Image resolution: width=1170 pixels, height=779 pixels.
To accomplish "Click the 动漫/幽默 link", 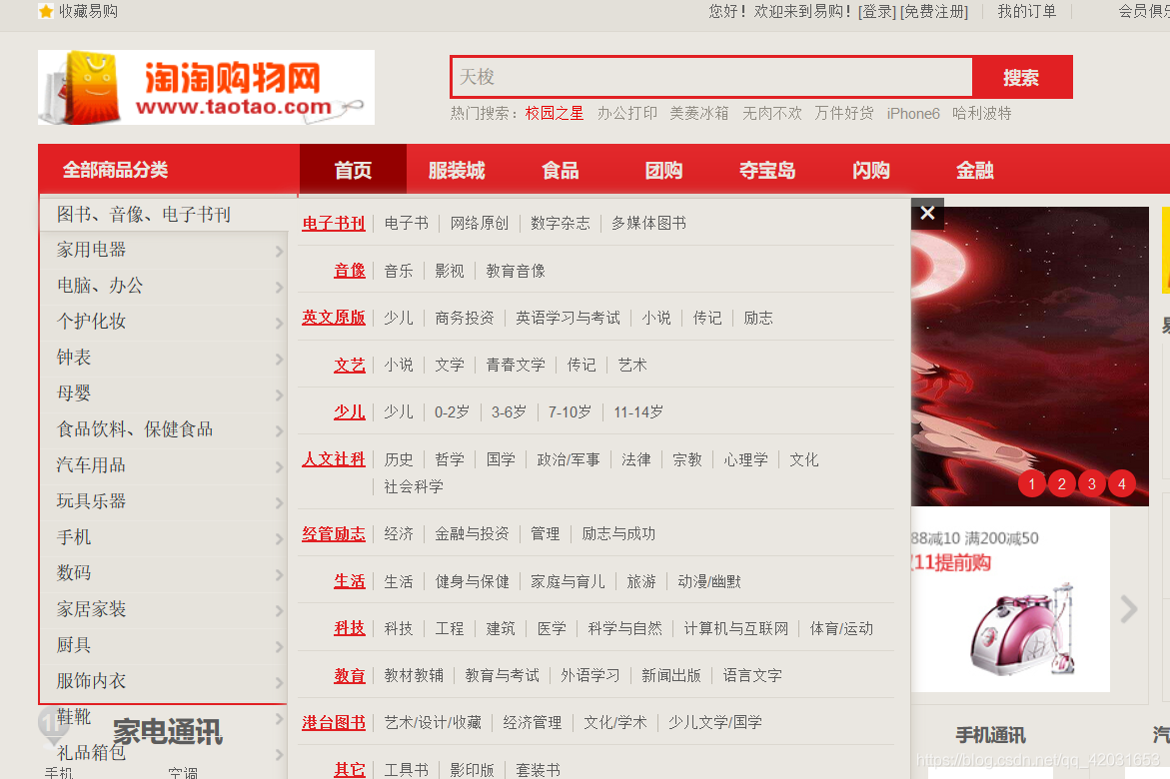I will point(708,581).
